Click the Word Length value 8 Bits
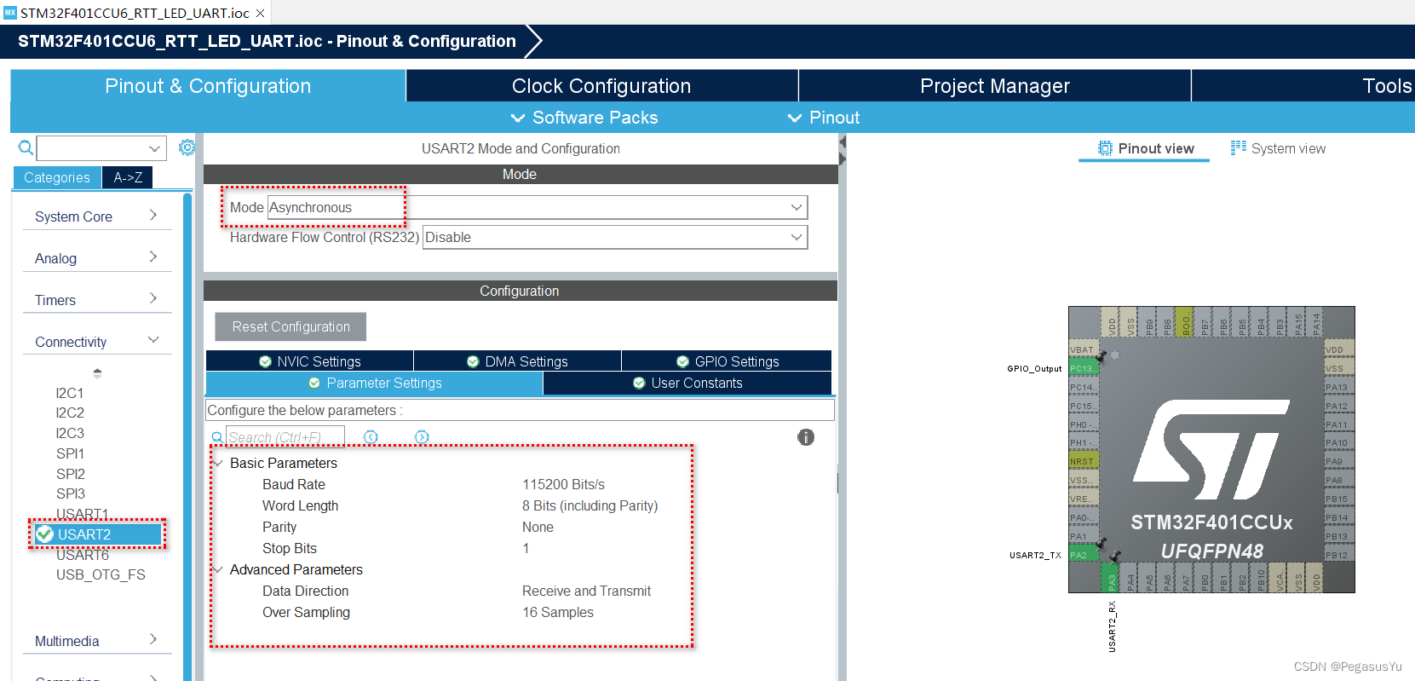This screenshot has width=1415, height=681. [590, 505]
